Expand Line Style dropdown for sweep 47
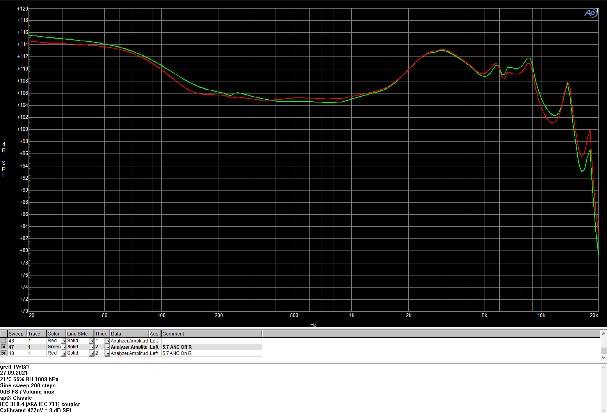This screenshot has height=413, width=607. [x=92, y=347]
